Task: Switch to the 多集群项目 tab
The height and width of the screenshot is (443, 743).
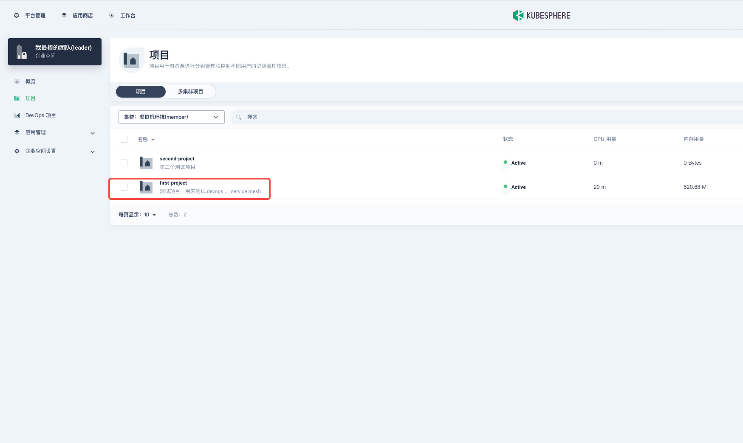Action: 190,92
